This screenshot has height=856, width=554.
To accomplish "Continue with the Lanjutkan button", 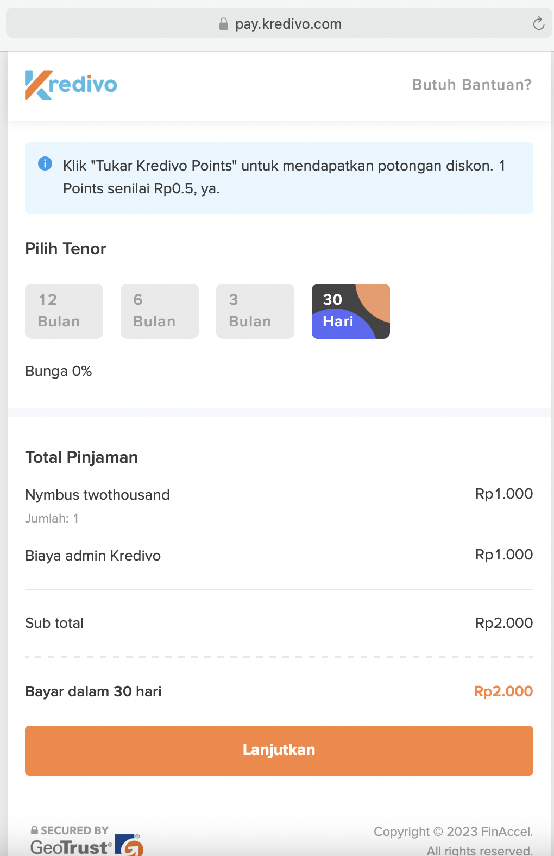I will [279, 750].
